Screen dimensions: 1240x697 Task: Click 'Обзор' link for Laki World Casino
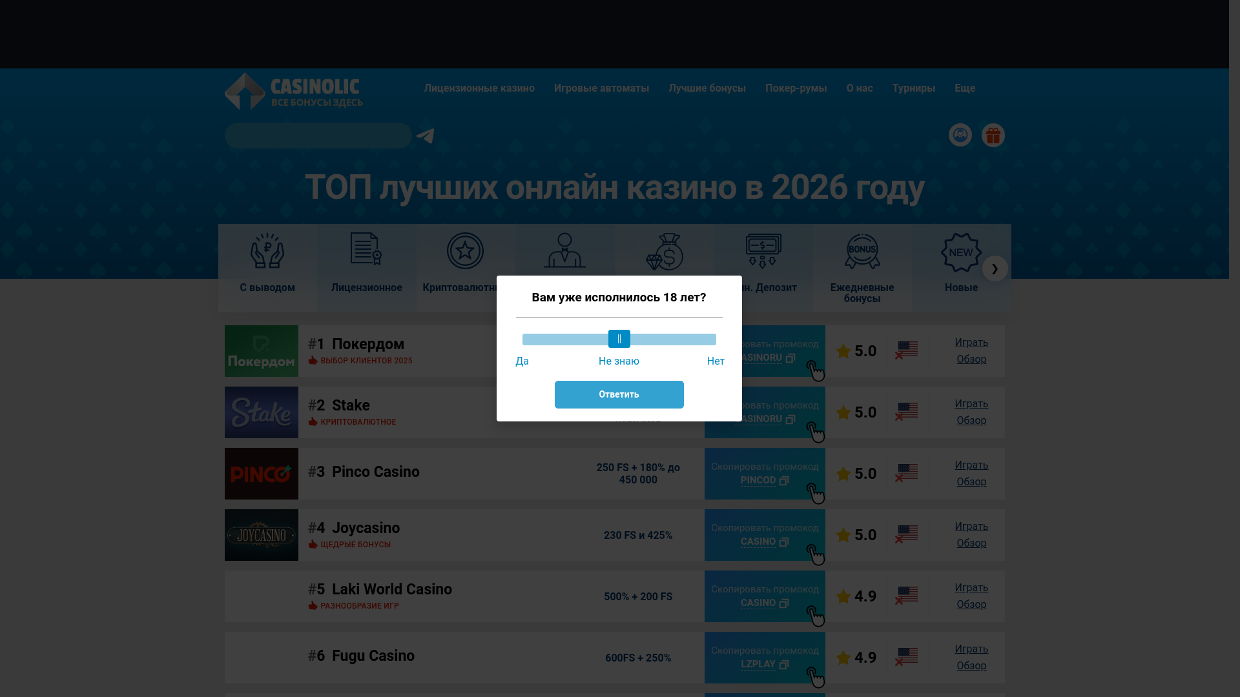pyautogui.click(x=971, y=605)
